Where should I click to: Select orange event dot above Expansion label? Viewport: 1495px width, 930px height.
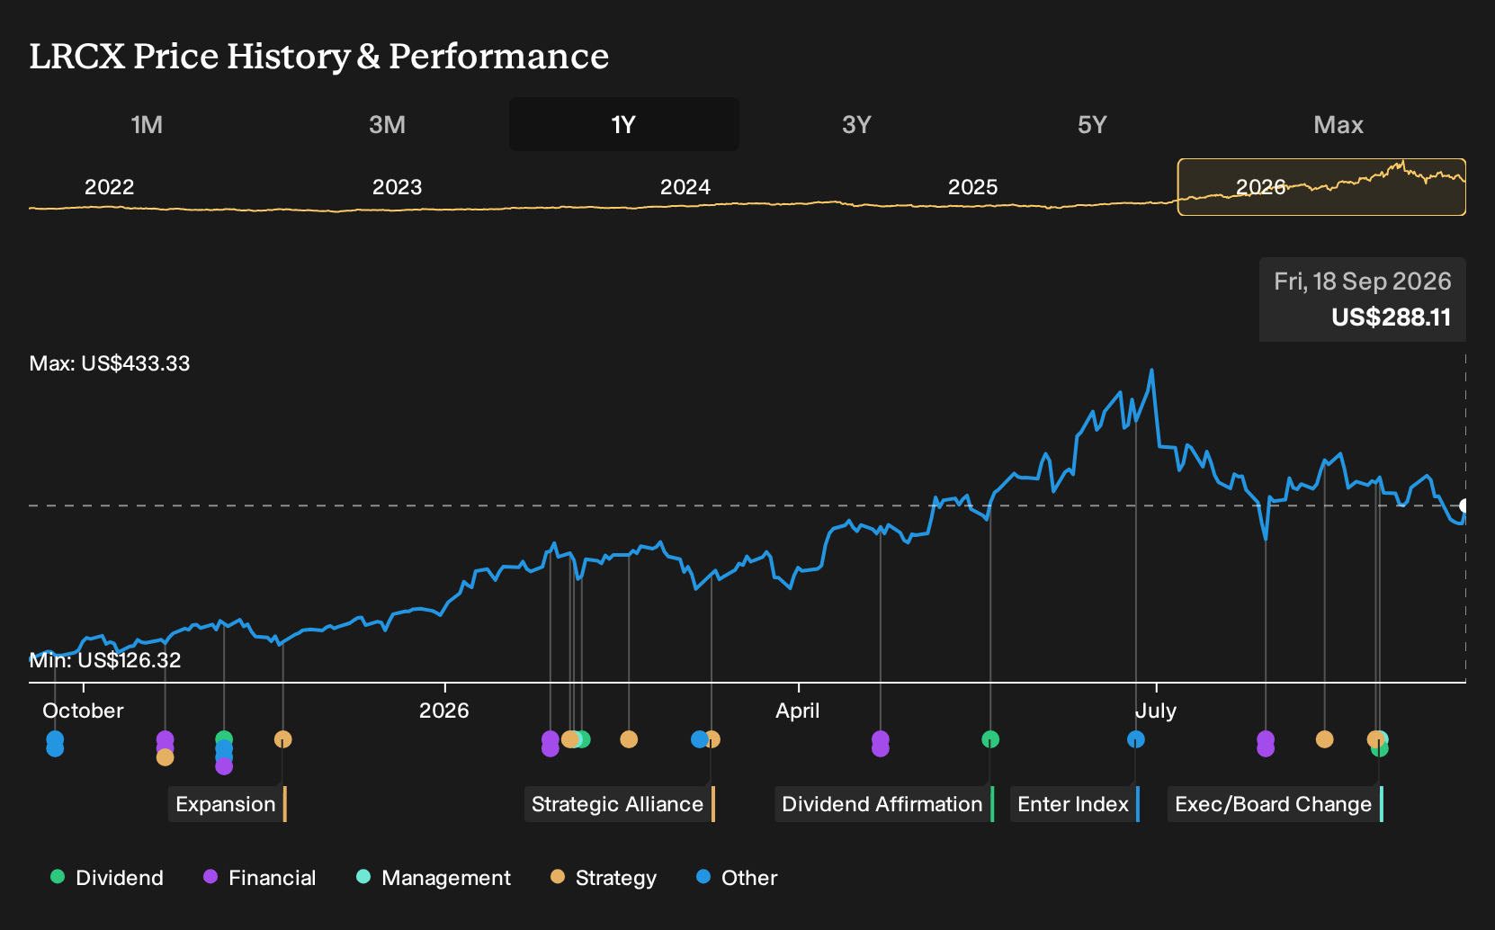pos(282,739)
